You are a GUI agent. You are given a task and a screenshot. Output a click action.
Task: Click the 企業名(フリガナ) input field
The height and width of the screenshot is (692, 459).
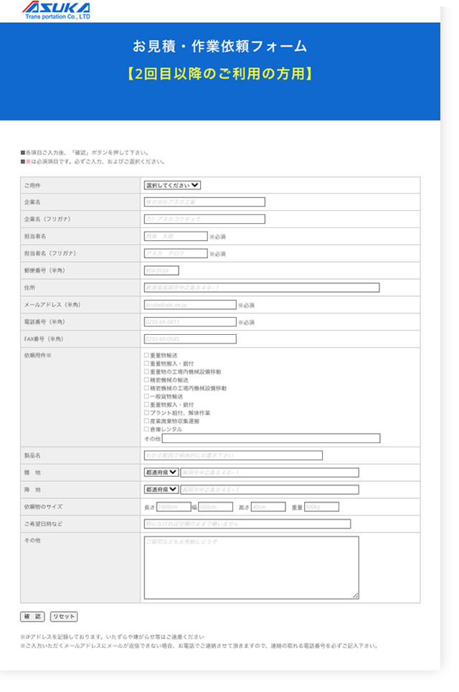coord(204,219)
